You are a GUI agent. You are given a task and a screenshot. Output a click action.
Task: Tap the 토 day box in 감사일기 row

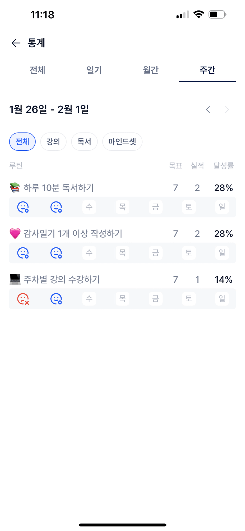tap(189, 253)
